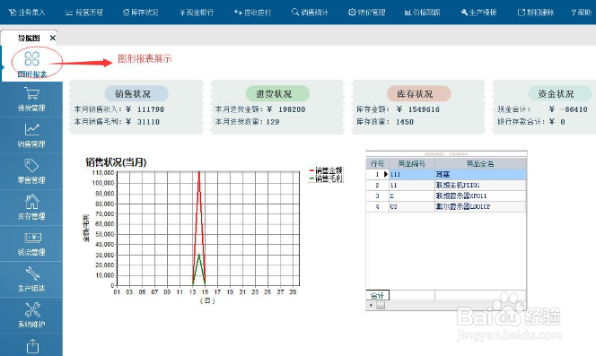Viewport: 596px width, 356px height.
Task: Open 销售管理 line chart icon
Action: tap(32, 129)
